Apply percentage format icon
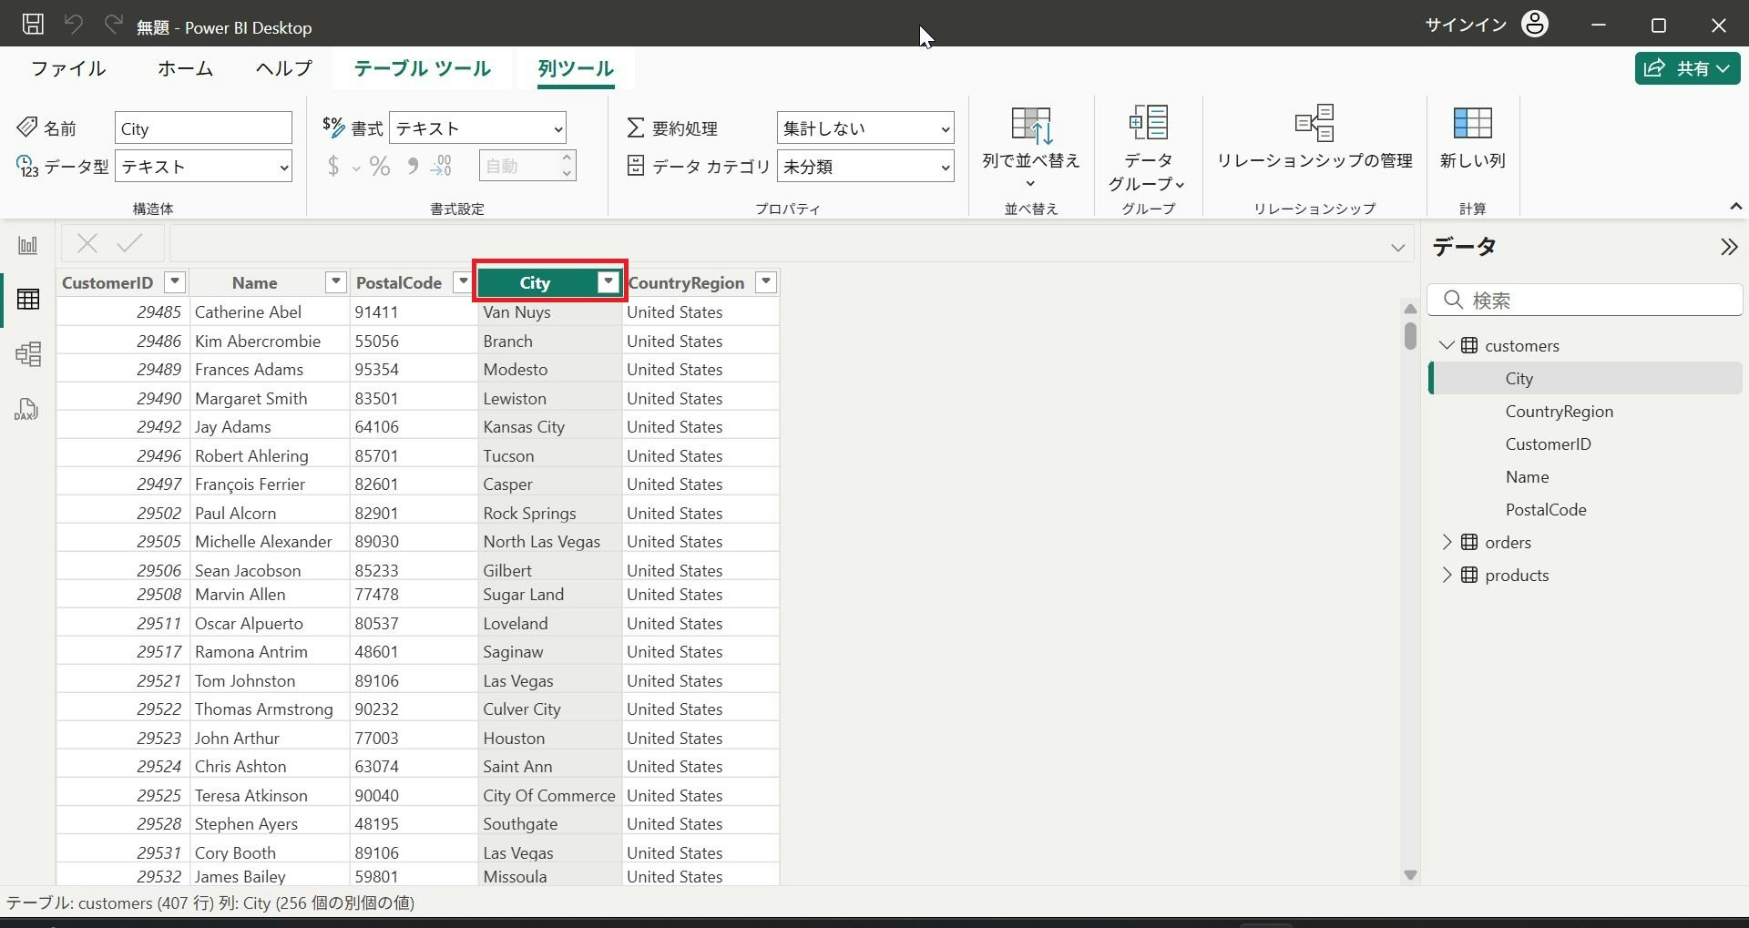This screenshot has width=1749, height=928. 380,166
